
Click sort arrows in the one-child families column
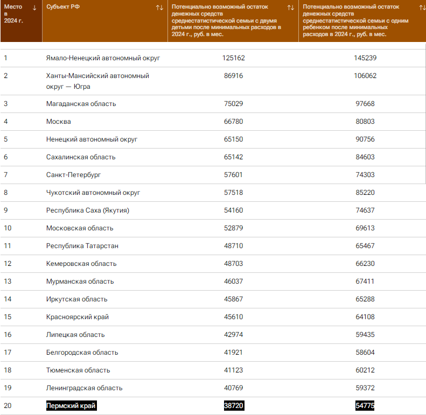(422, 8)
